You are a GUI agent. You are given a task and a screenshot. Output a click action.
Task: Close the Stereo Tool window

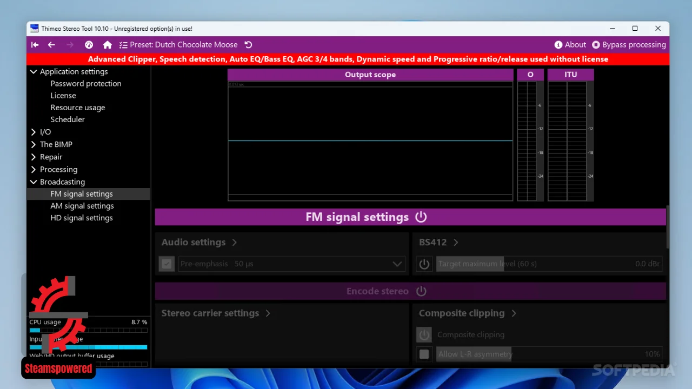[x=658, y=29]
